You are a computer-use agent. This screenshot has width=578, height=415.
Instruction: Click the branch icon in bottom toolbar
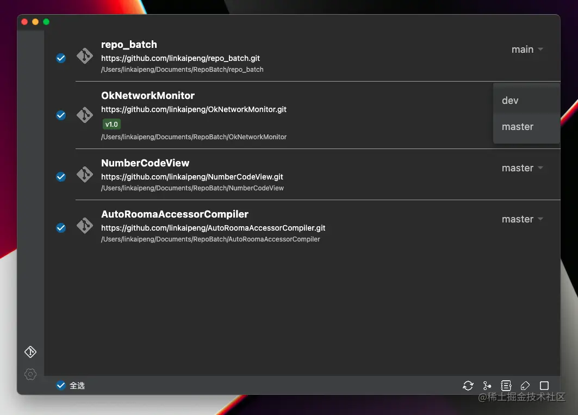click(x=487, y=386)
